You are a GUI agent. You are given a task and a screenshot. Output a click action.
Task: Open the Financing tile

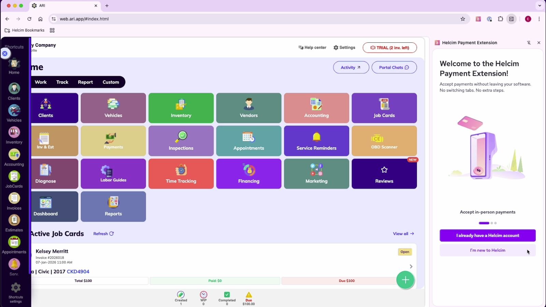(x=248, y=174)
